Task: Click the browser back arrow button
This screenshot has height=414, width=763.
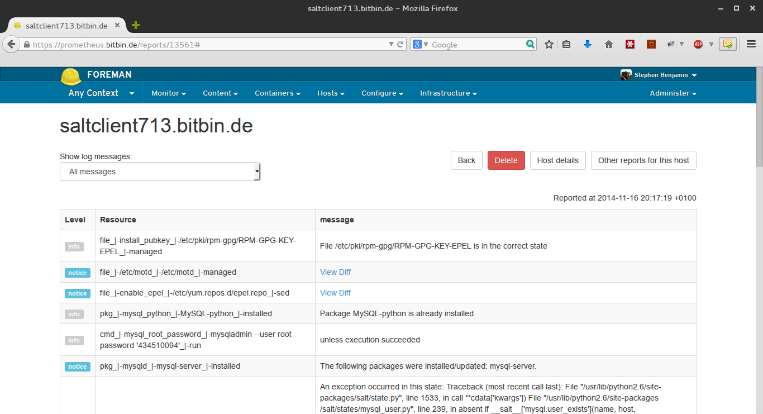Action: 11,44
